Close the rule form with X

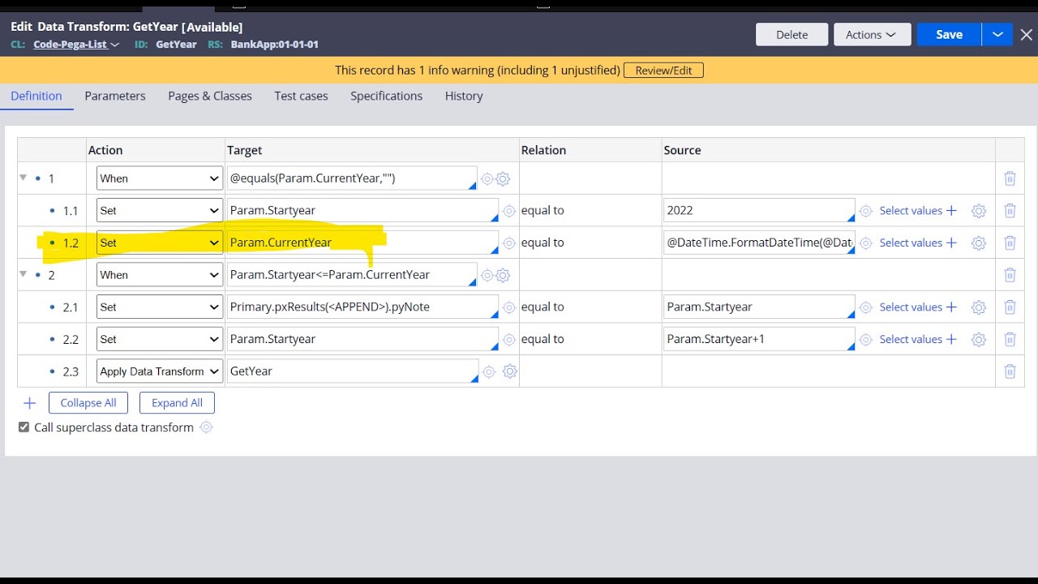[x=1027, y=34]
